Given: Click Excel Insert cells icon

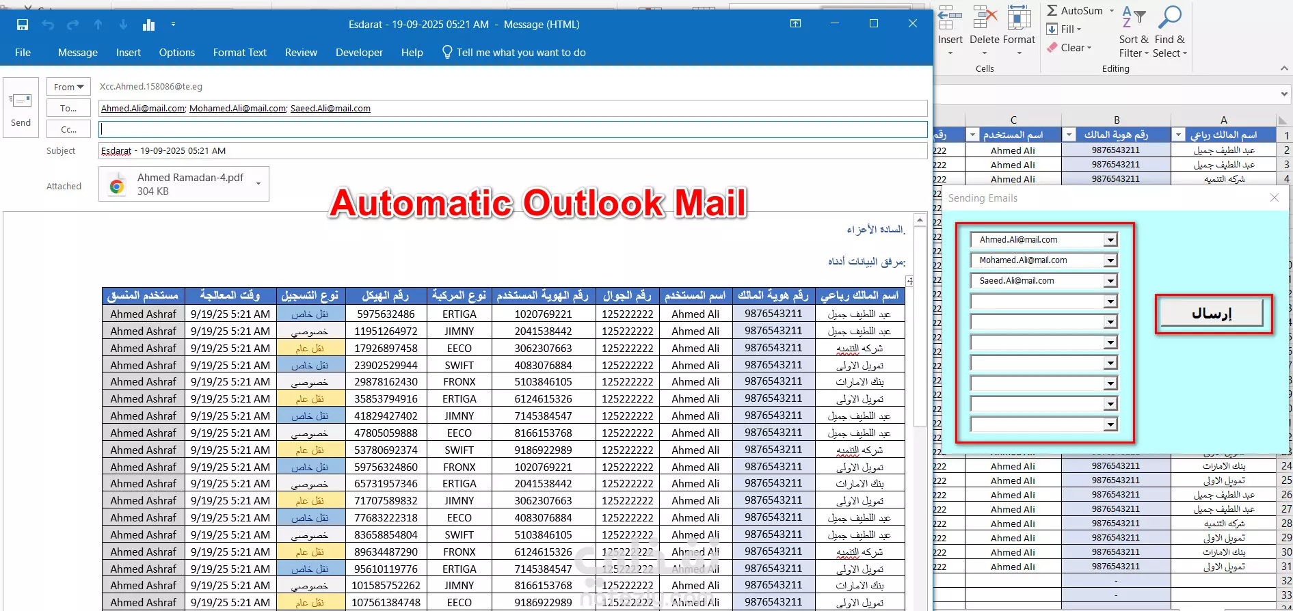Looking at the screenshot, I should click(x=950, y=18).
